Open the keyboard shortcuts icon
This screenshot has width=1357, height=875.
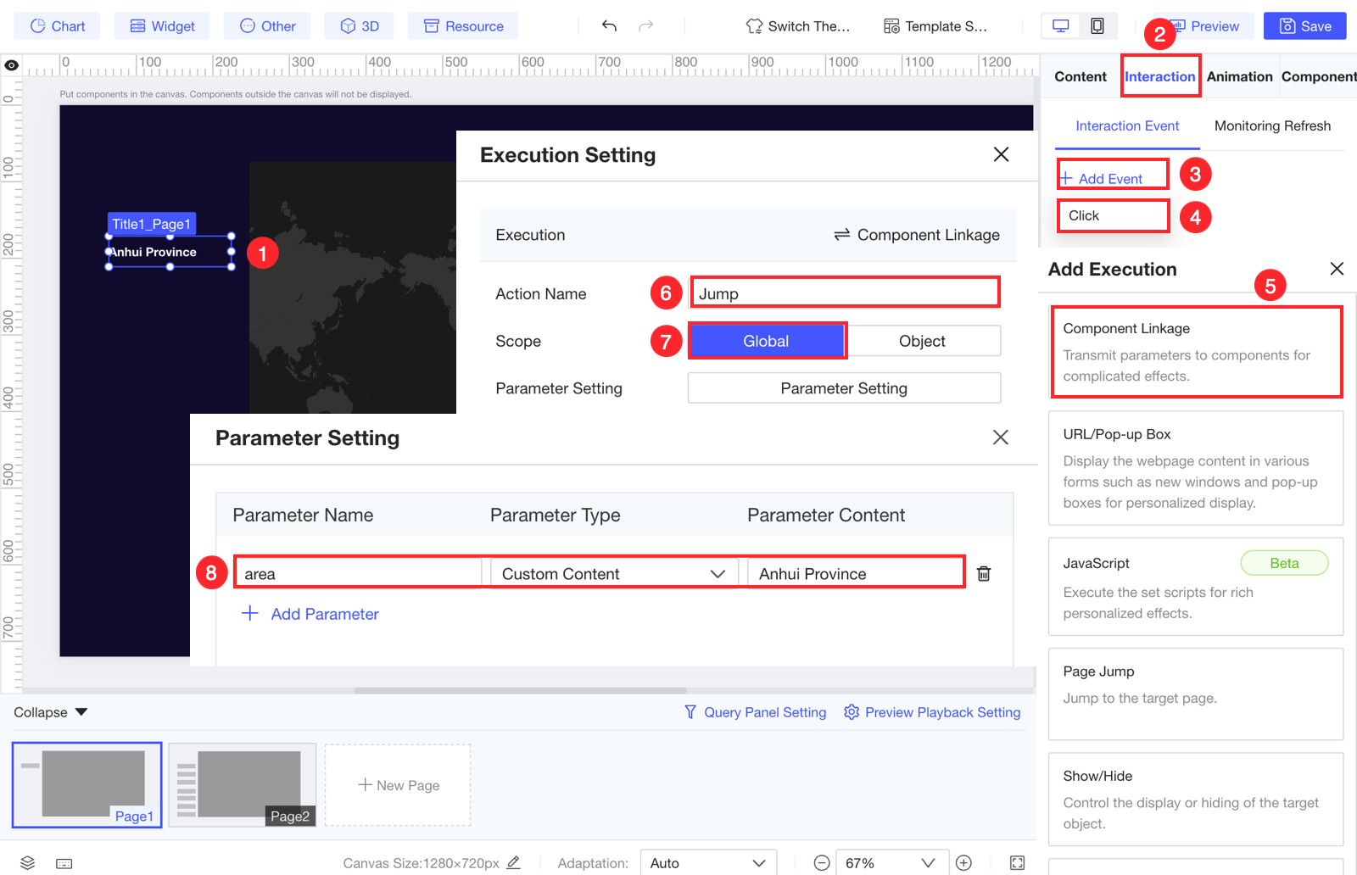point(64,863)
